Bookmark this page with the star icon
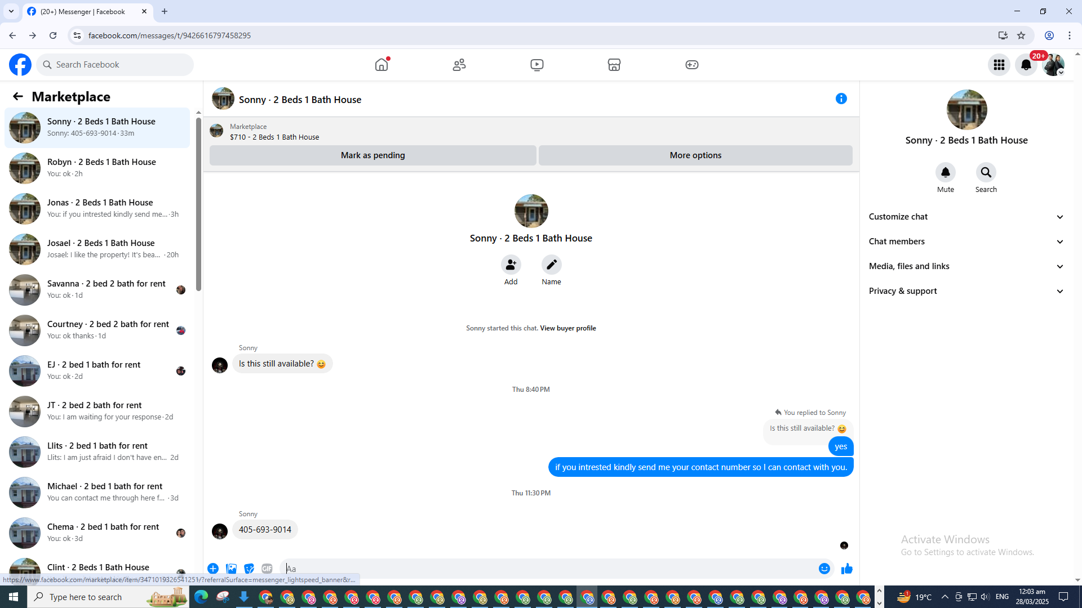Image resolution: width=1082 pixels, height=608 pixels. (x=1021, y=35)
